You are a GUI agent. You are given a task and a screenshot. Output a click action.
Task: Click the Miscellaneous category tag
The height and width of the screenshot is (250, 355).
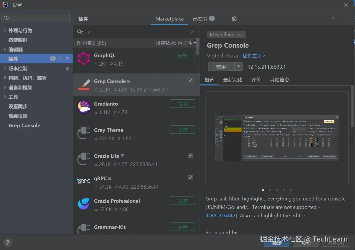click(226, 34)
